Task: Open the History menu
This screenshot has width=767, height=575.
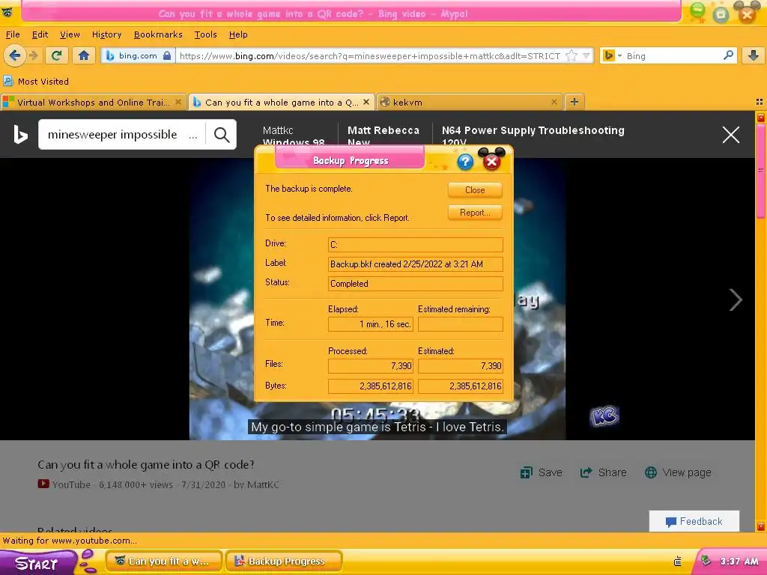Action: (106, 34)
